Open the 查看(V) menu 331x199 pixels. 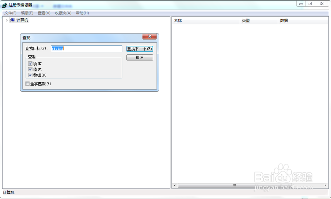tap(44, 13)
